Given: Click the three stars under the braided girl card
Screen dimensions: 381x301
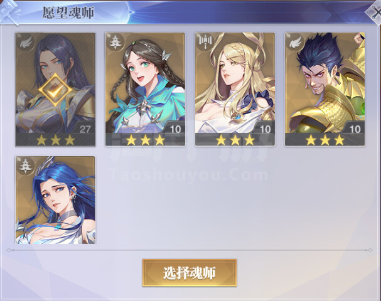Looking at the screenshot, I should (145, 140).
